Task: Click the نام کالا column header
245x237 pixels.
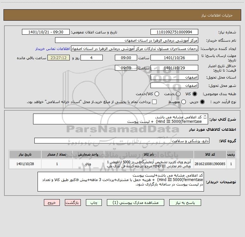Action: tap(149, 154)
